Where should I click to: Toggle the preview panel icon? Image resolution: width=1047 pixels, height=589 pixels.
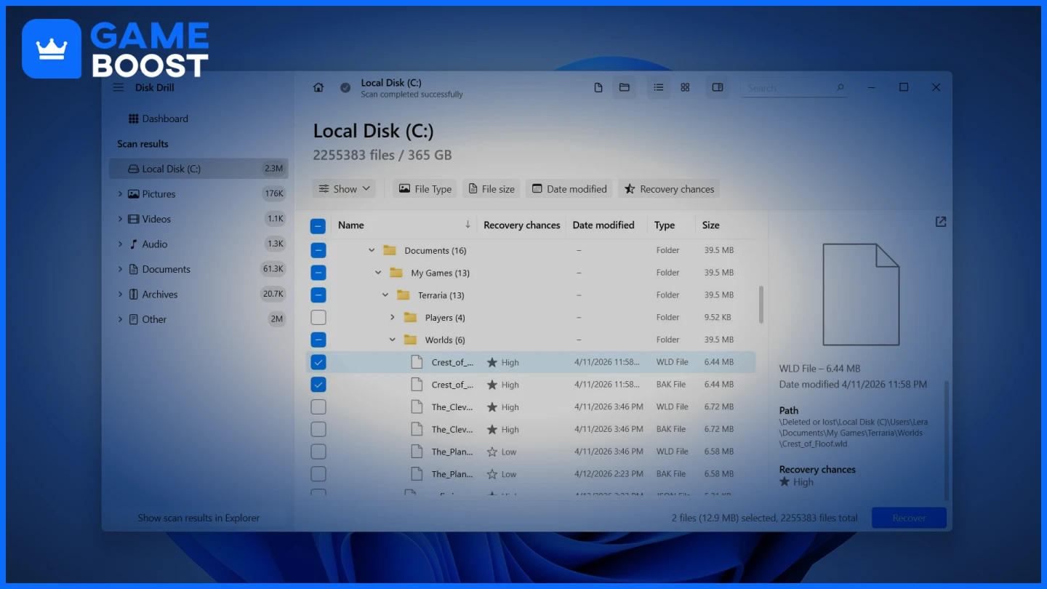717,87
